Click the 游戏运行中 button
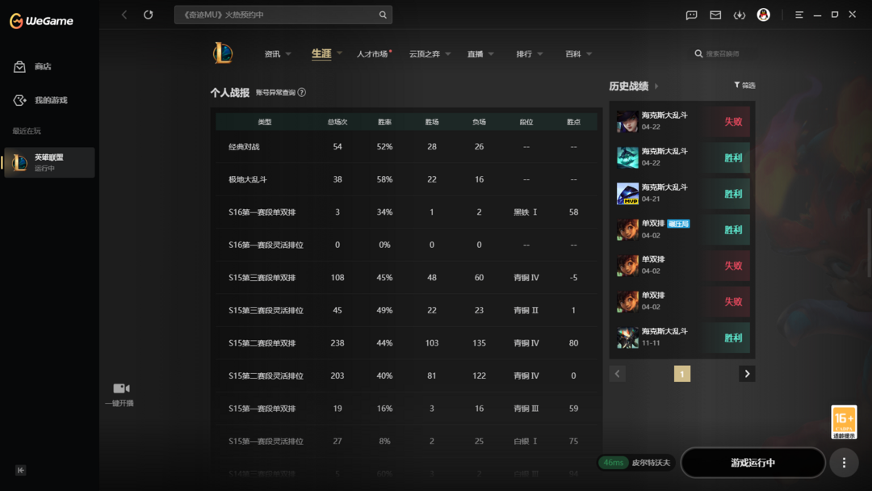Screen dimensions: 872x491 tap(753, 463)
